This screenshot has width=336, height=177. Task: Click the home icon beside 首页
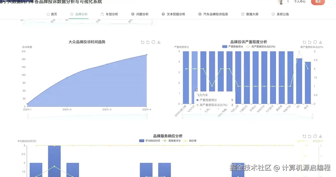[48, 14]
